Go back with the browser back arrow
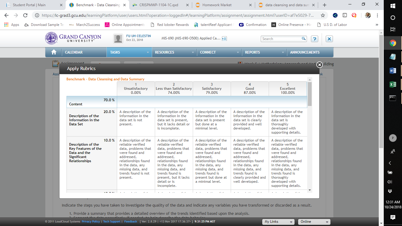This screenshot has height=226, width=402. pyautogui.click(x=6, y=15)
